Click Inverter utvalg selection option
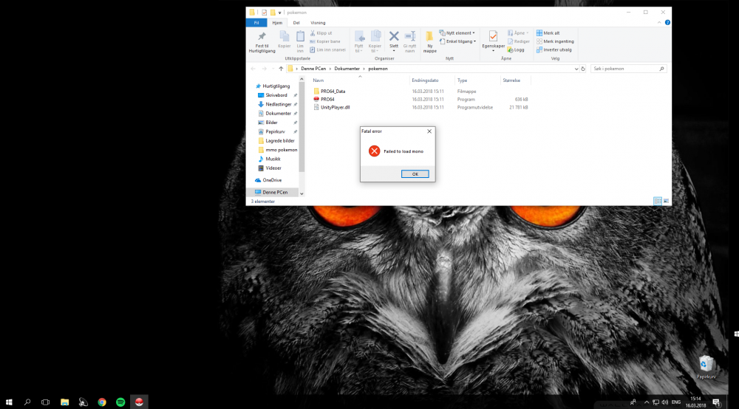 click(x=556, y=49)
